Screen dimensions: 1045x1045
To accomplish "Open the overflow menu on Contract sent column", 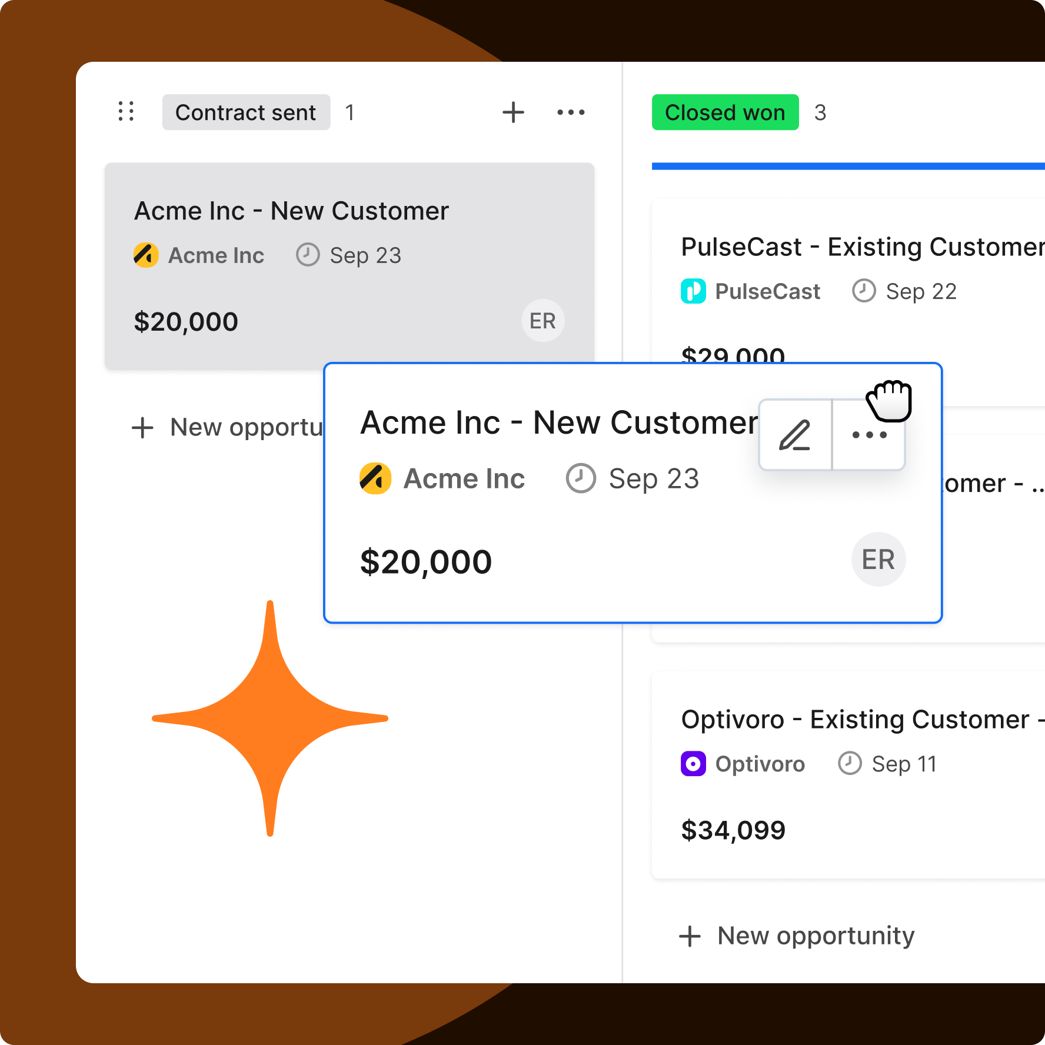I will (x=570, y=112).
